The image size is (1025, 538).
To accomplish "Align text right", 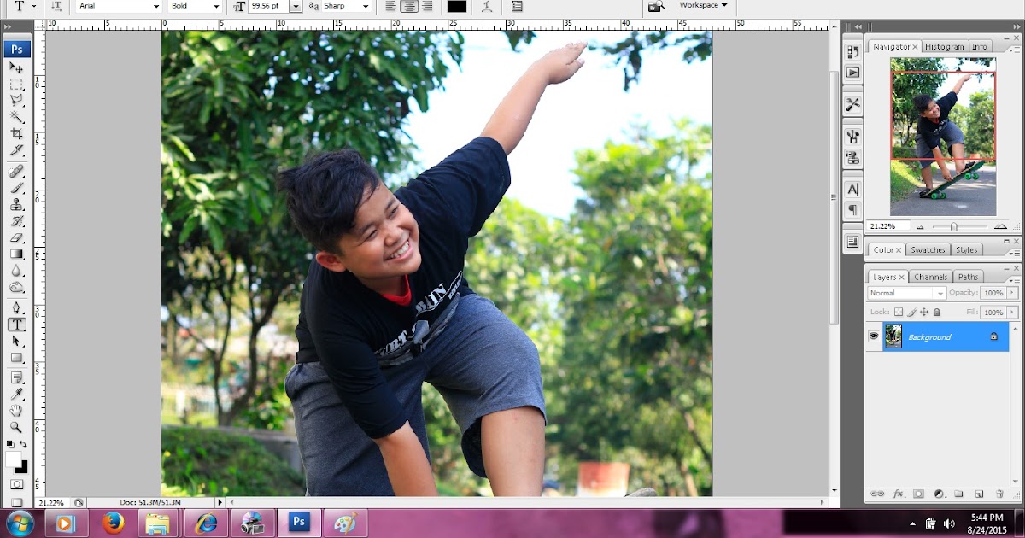I will point(427,6).
